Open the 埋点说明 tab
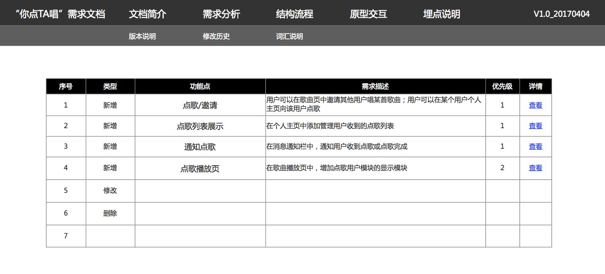The image size is (605, 274). pyautogui.click(x=442, y=14)
